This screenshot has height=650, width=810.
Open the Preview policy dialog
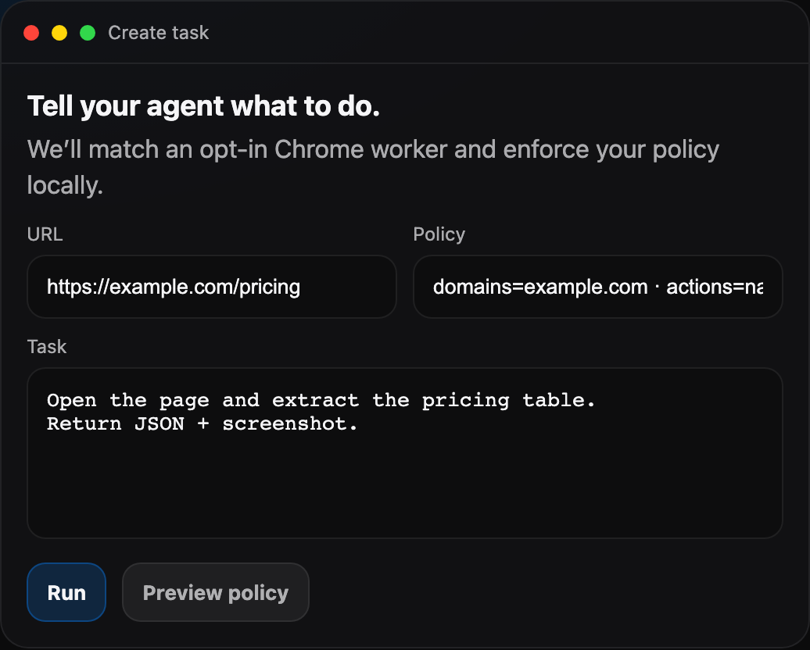coord(215,592)
